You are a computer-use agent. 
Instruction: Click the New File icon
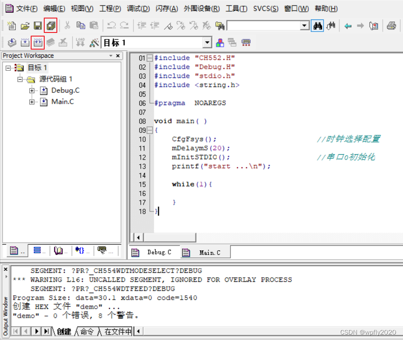(11, 26)
